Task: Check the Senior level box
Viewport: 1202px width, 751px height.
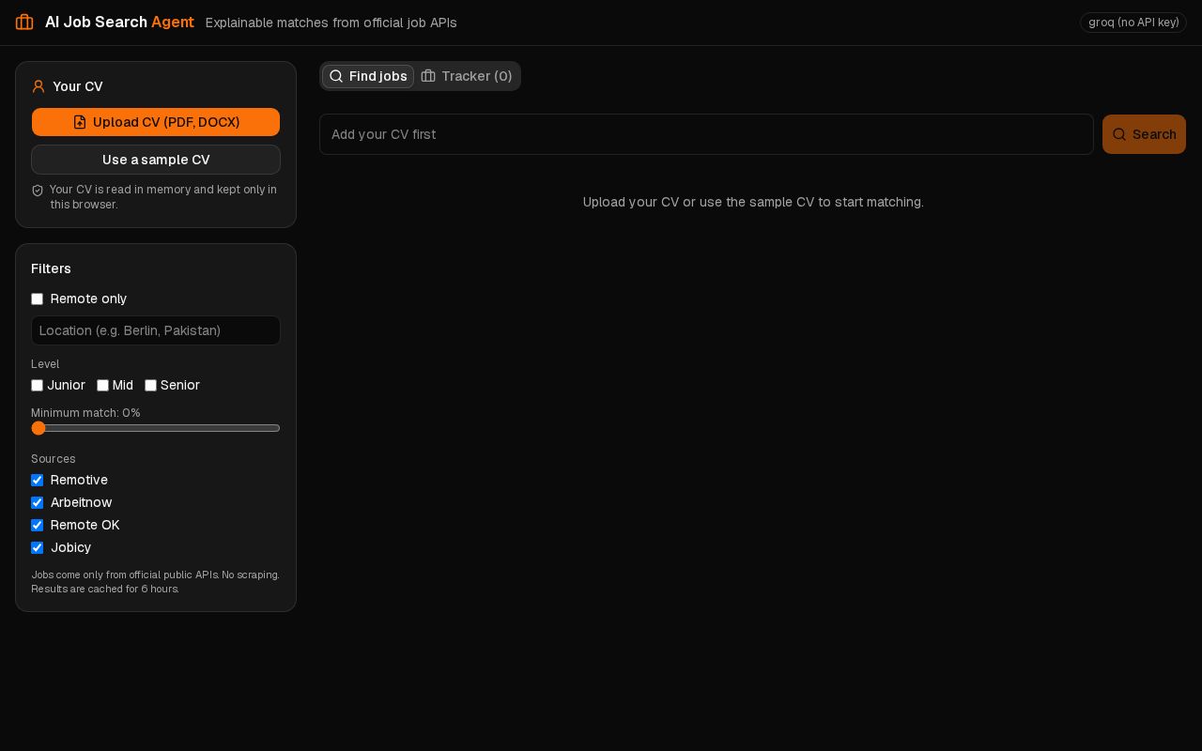Action: (x=150, y=386)
